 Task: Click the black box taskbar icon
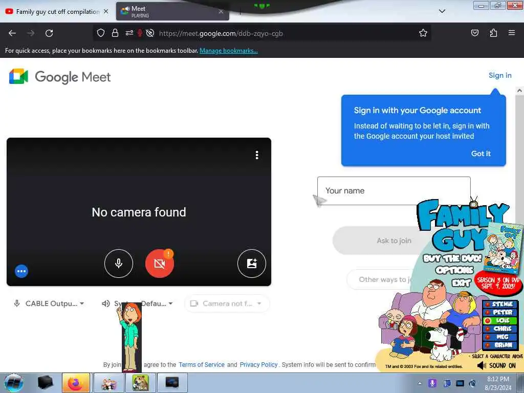[45, 383]
